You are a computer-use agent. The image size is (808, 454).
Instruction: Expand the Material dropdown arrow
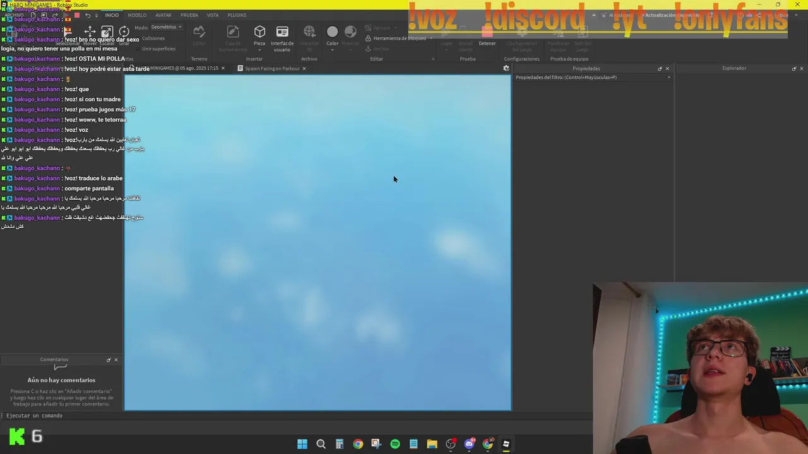350,50
